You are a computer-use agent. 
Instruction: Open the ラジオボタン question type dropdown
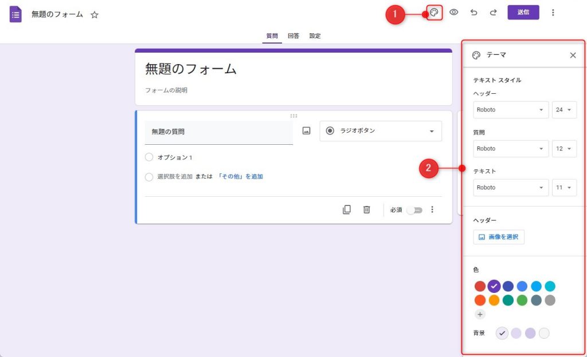coord(381,130)
